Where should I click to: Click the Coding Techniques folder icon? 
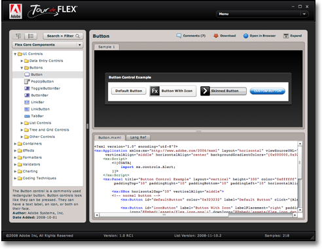tap(20, 178)
